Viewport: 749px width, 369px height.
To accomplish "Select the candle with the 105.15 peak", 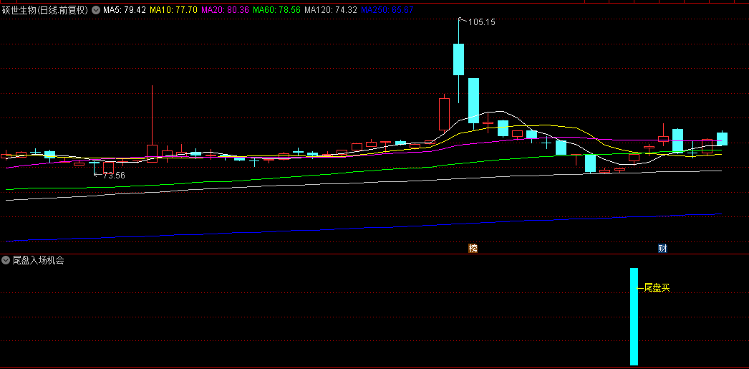I will point(458,59).
